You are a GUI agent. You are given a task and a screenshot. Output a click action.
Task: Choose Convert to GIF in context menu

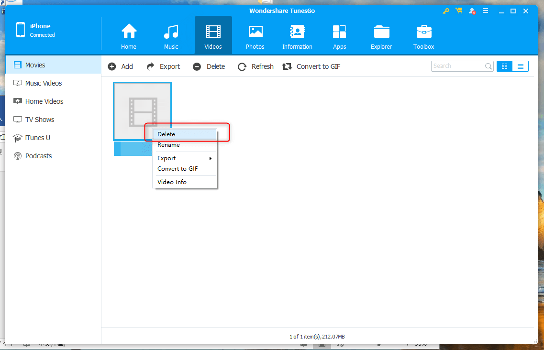(185, 169)
